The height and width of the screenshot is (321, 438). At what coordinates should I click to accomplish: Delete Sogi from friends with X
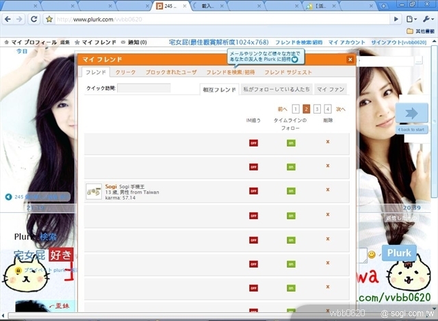[328, 190]
